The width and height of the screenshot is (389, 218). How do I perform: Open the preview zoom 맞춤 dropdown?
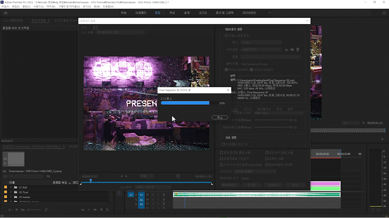click(x=146, y=176)
